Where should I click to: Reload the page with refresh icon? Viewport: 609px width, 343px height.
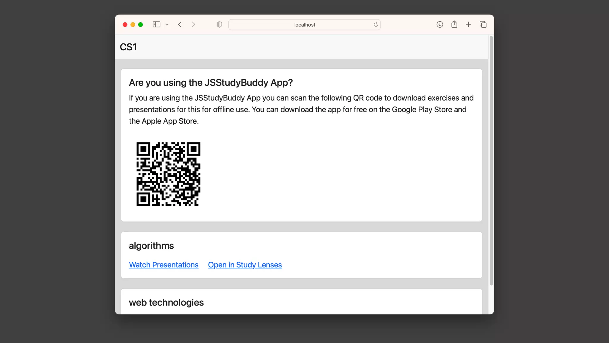[x=376, y=24]
